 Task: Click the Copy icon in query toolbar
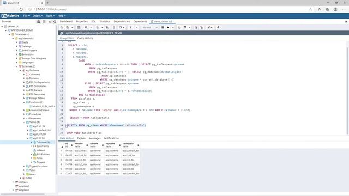point(97,27)
